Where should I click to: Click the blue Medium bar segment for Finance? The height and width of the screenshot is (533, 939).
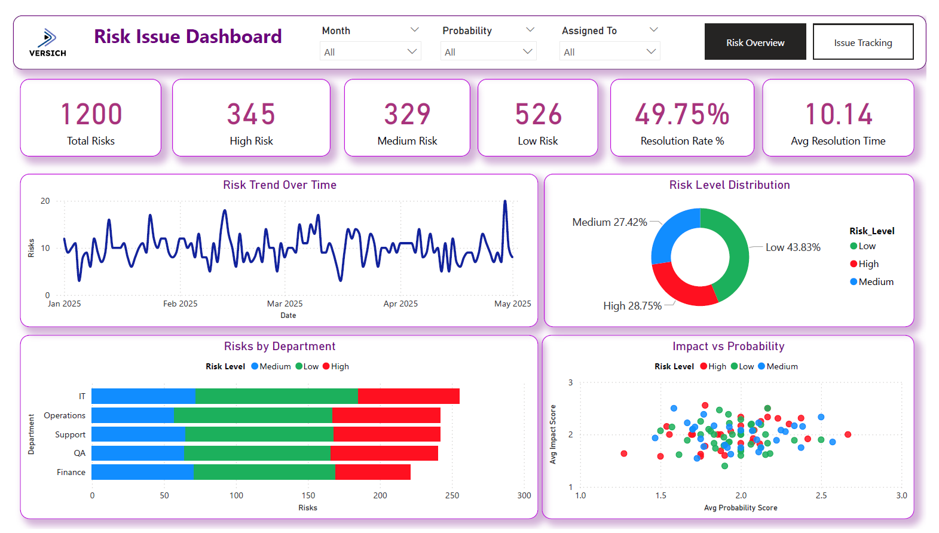pyautogui.click(x=142, y=472)
